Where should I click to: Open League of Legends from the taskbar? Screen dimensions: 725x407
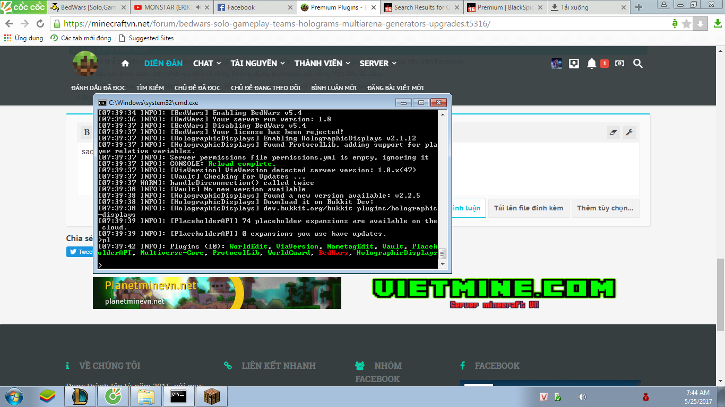point(80,396)
